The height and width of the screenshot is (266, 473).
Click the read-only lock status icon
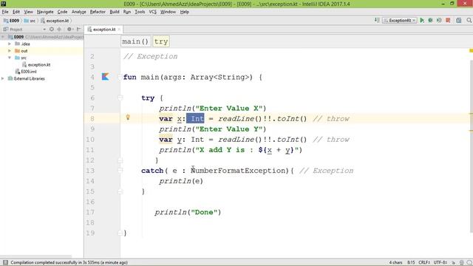coord(453,263)
